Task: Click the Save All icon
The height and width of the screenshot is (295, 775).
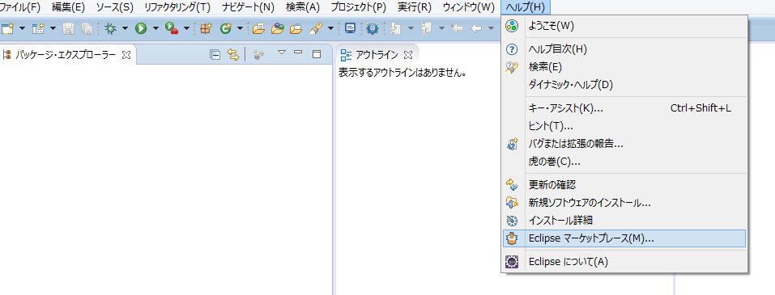Action: coord(87,28)
